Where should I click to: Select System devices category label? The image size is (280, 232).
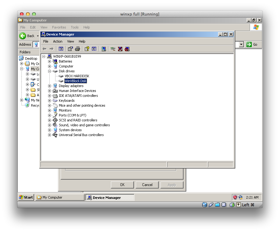70,130
